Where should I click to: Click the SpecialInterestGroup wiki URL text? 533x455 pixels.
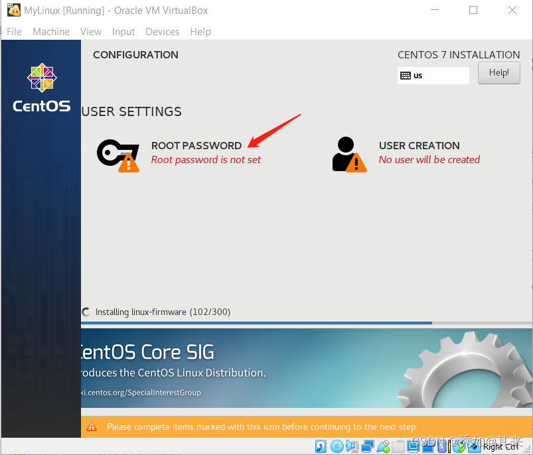[x=141, y=393]
